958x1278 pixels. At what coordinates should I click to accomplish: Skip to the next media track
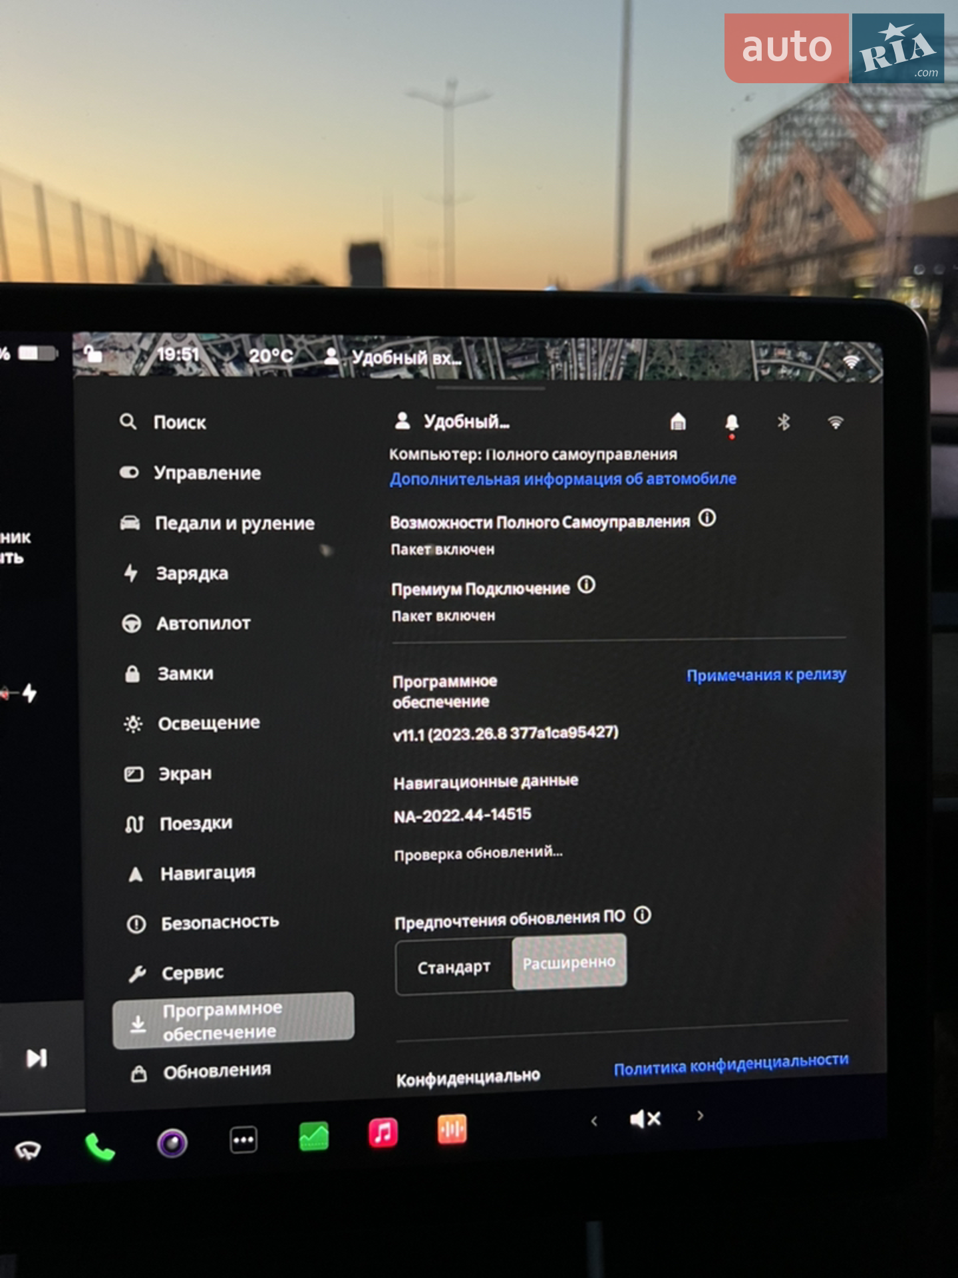37,1058
